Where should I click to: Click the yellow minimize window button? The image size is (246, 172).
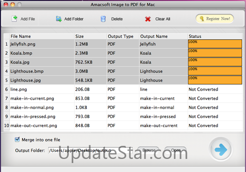click(13, 4)
